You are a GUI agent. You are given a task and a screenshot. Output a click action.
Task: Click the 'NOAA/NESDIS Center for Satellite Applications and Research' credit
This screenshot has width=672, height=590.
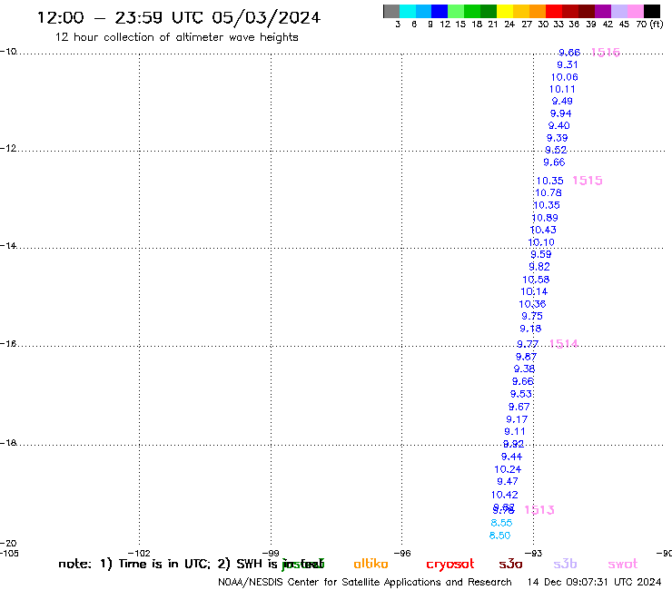click(365, 583)
